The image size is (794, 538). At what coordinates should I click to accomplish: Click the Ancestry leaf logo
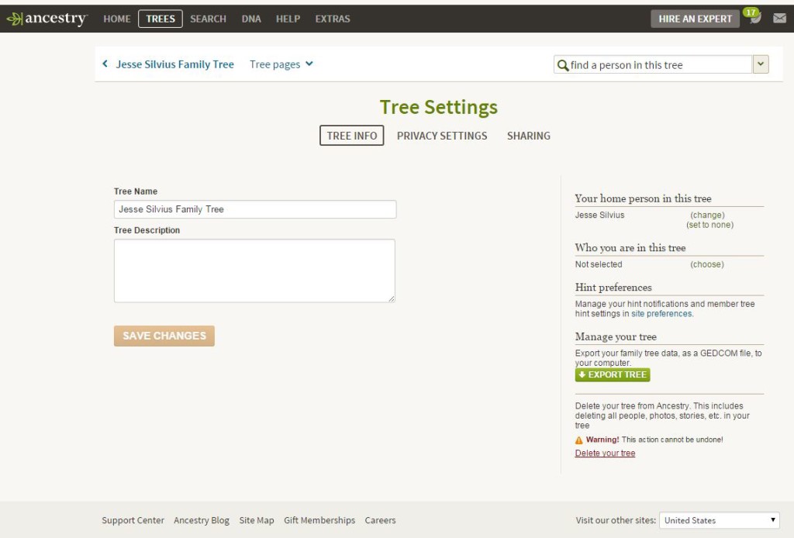[x=47, y=19]
